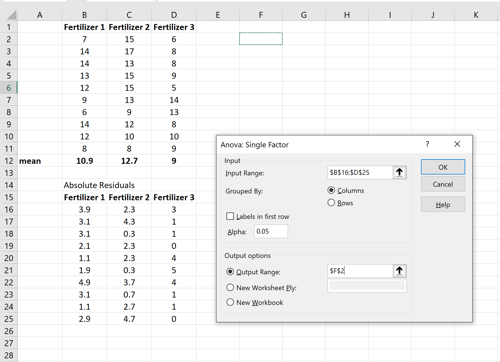Screen dimensions: 500x362
Task: Click cell C8 containing 9
Action: [129, 112]
